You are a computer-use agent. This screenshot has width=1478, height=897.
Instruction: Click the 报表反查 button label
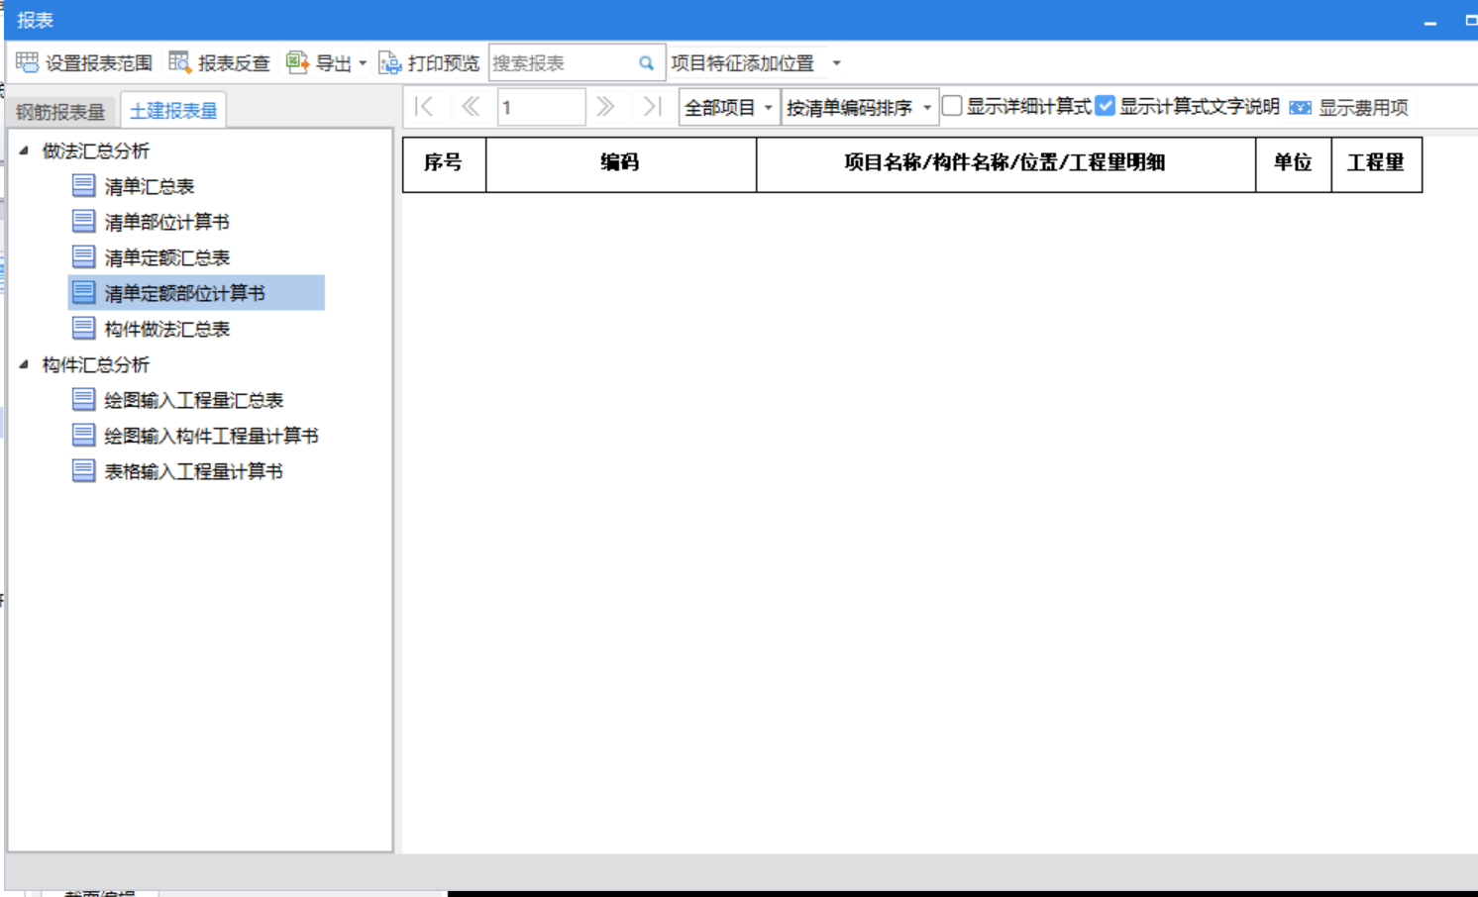234,63
